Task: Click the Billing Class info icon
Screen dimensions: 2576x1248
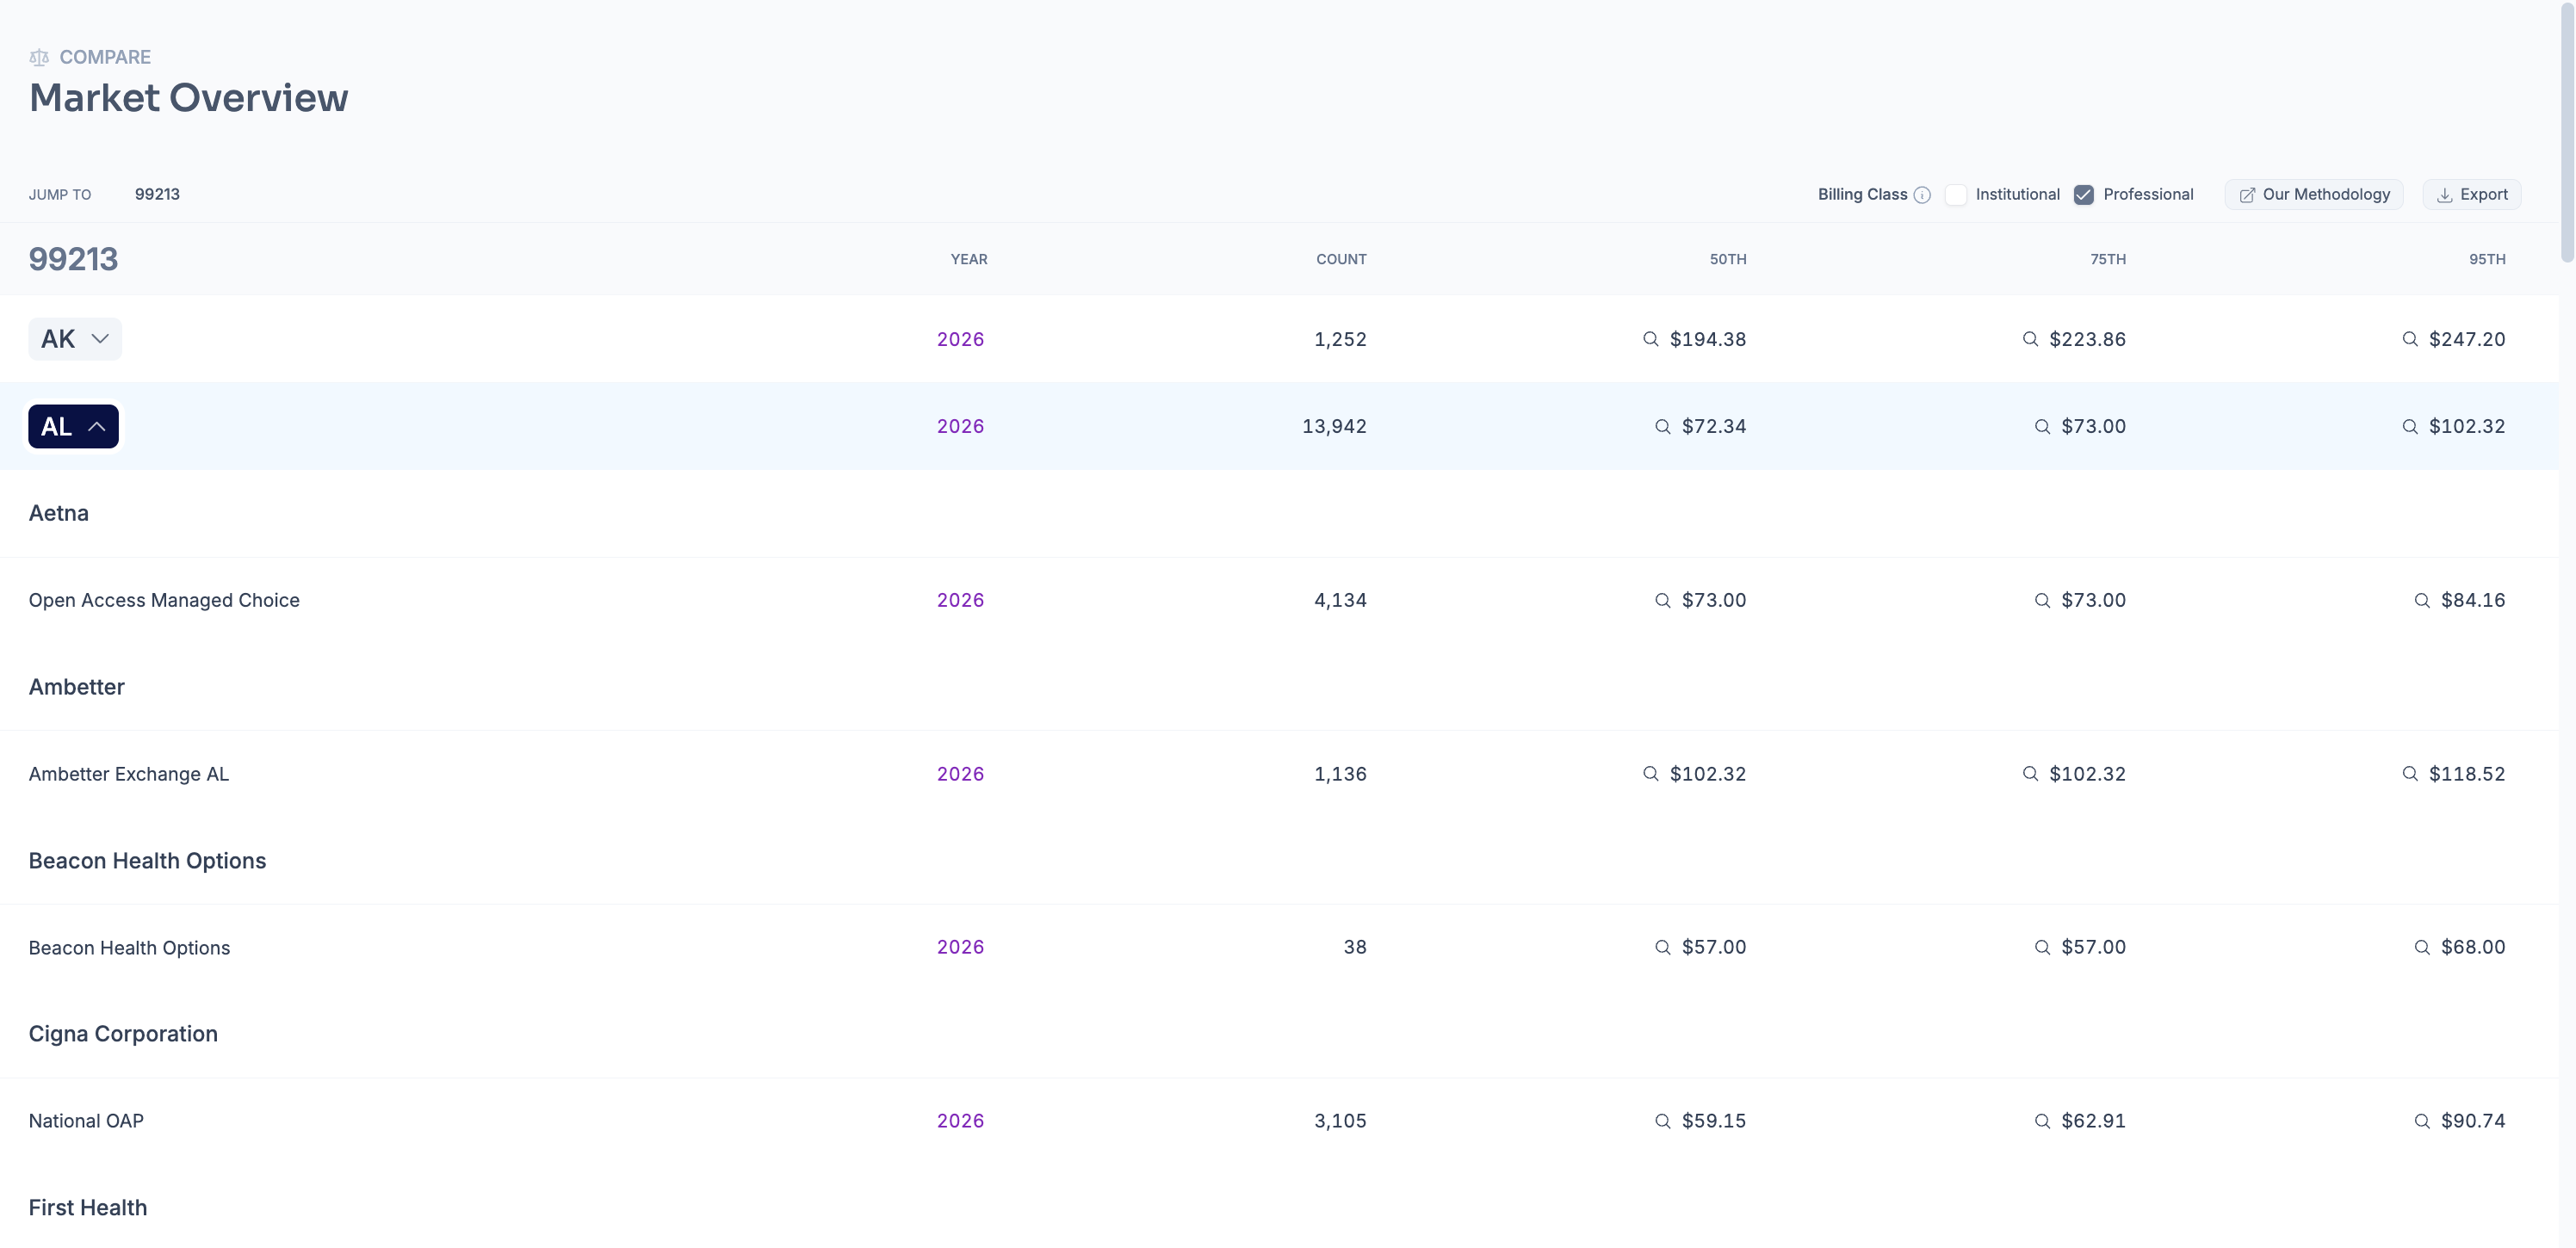Action: pos(1922,195)
